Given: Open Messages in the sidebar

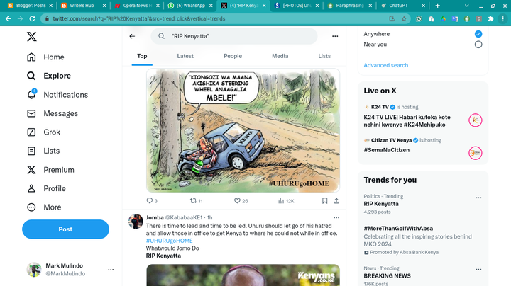Looking at the screenshot, I should 53,113.
